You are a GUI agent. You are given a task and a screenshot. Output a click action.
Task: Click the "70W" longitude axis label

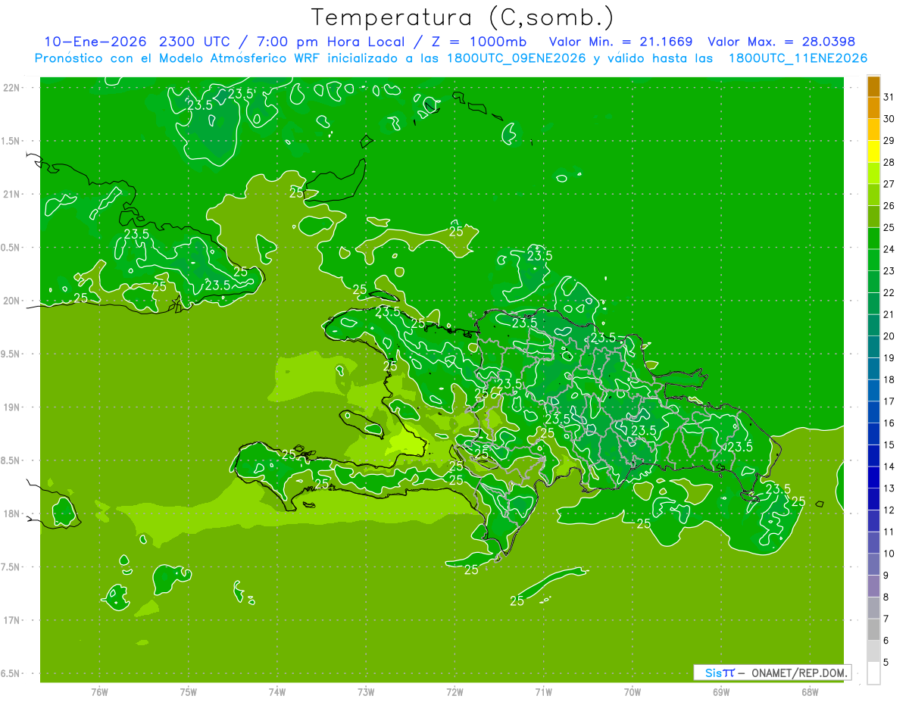(x=633, y=691)
